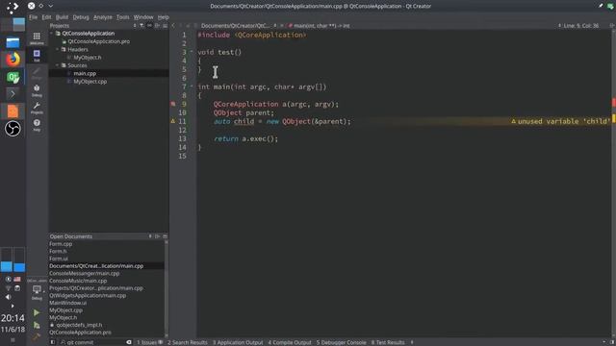616x346 pixels.
Task: Open the 8 Test Results pane
Action: click(388, 342)
